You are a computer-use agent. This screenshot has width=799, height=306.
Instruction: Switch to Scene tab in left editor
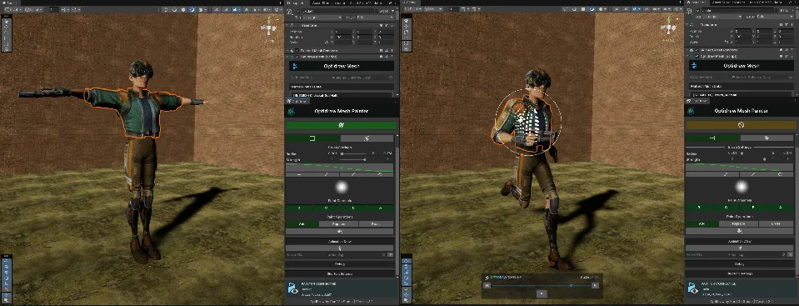pos(9,3)
